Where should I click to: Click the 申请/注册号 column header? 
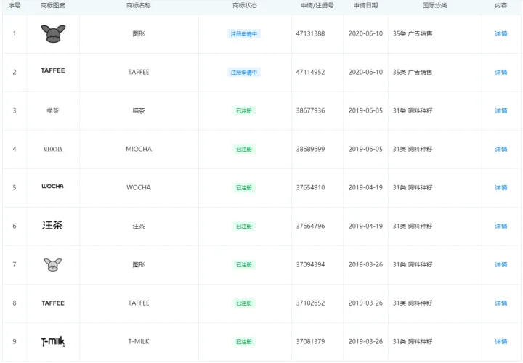tap(317, 5)
